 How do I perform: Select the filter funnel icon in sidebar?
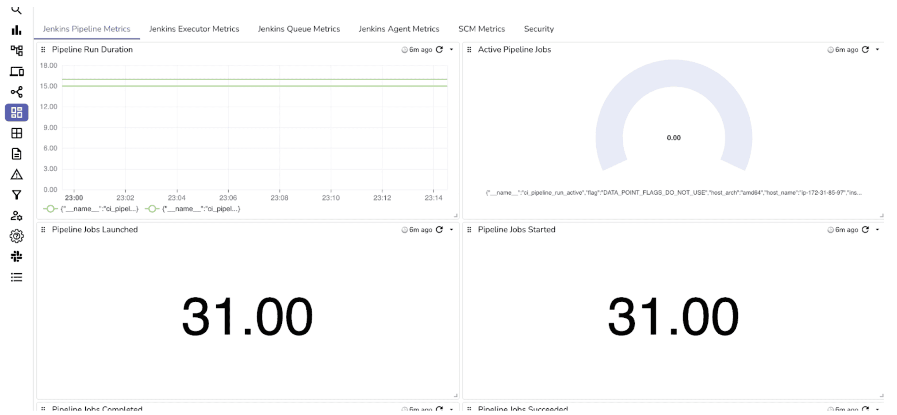click(x=16, y=195)
